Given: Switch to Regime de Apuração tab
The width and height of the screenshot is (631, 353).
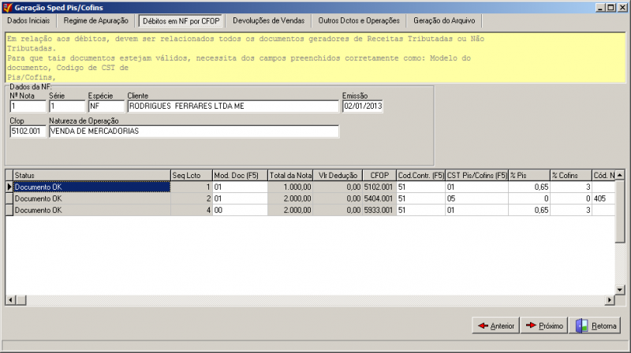Looking at the screenshot, I should (95, 20).
